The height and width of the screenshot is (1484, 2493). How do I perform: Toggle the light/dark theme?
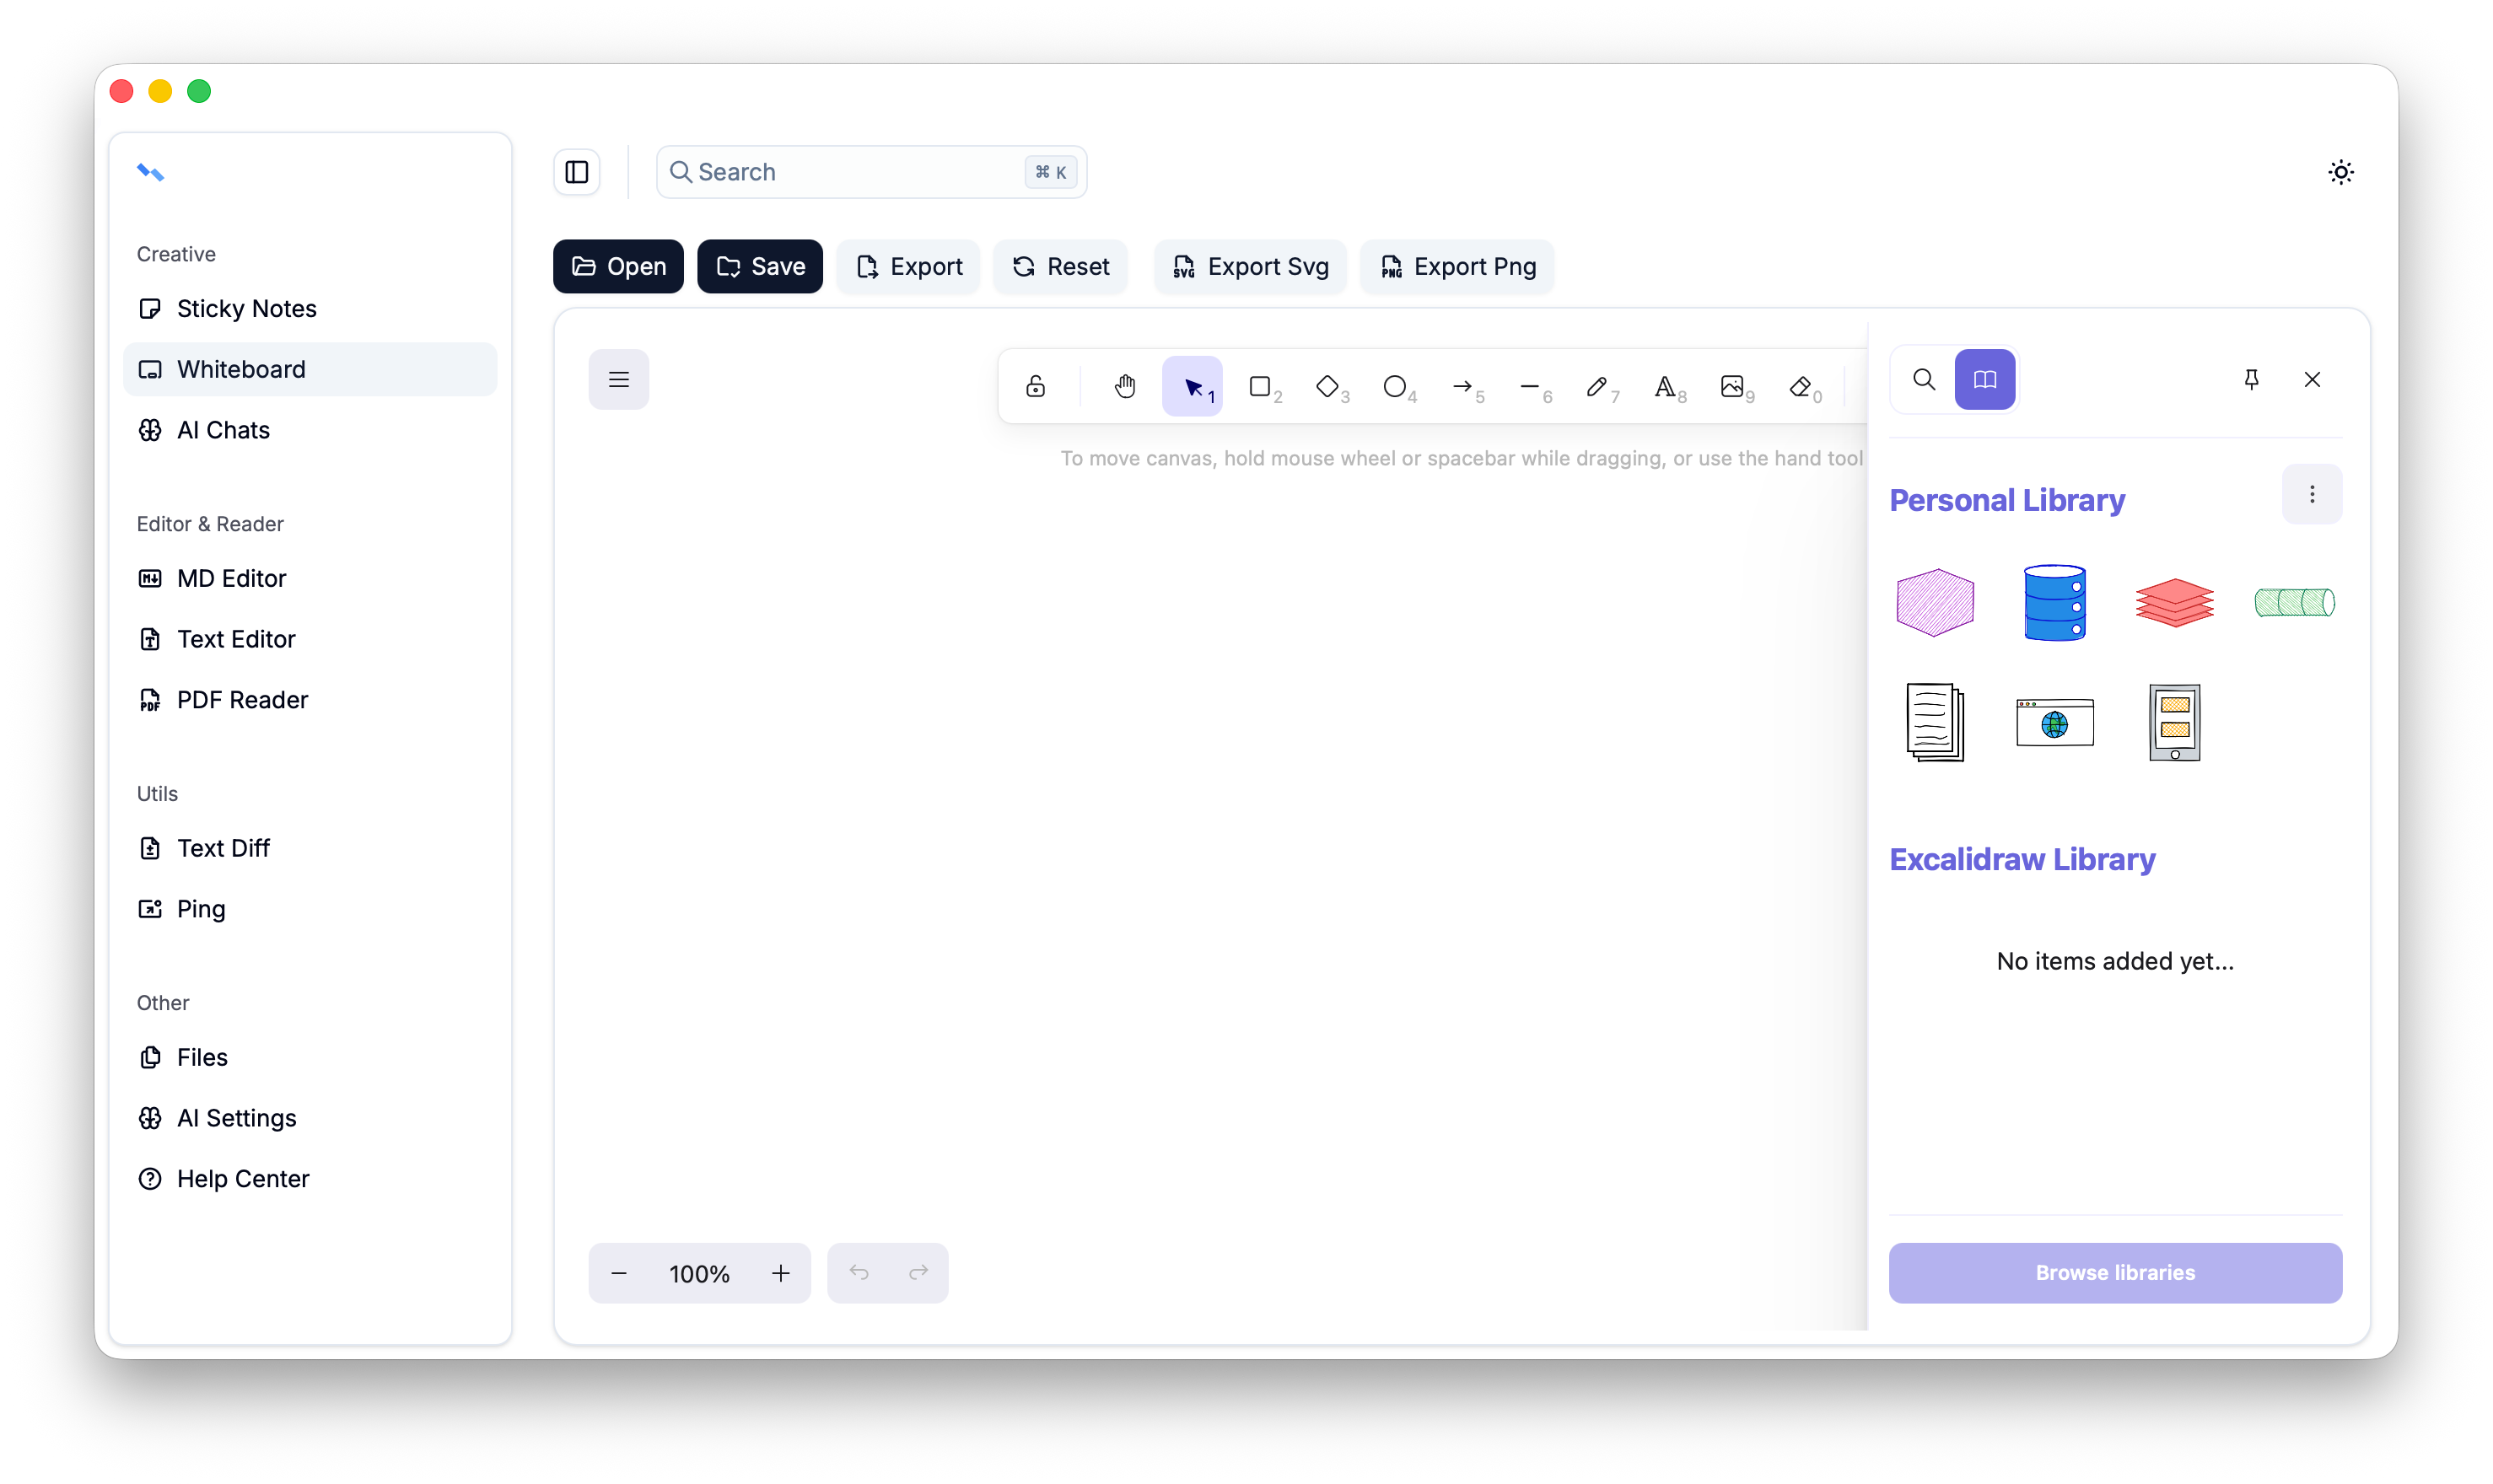point(2341,172)
